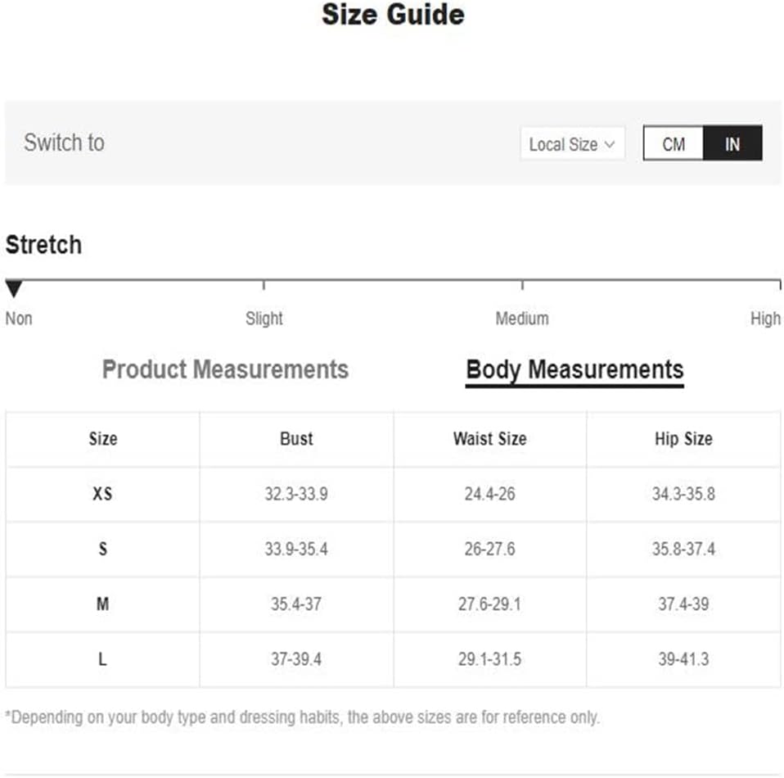Switch to Product Measurements tab
Viewport: 784px width, 778px height.
[225, 369]
